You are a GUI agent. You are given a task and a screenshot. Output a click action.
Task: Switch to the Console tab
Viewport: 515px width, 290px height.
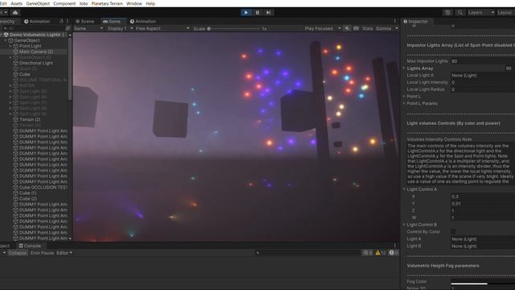coord(30,246)
